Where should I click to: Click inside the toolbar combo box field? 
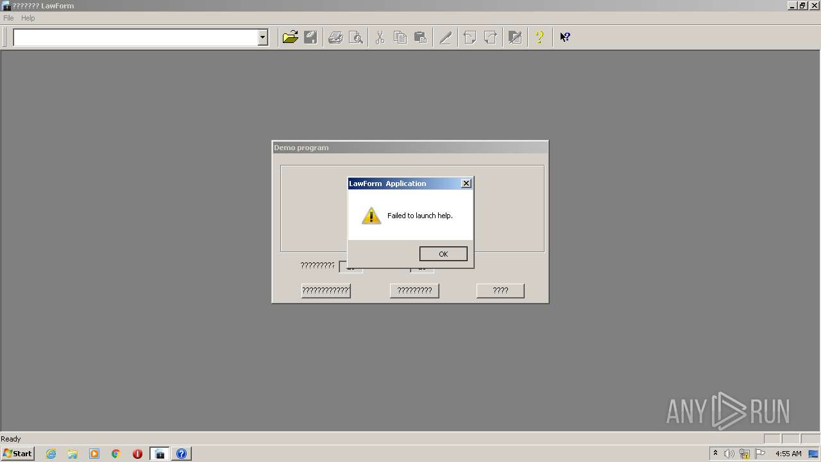pyautogui.click(x=135, y=37)
